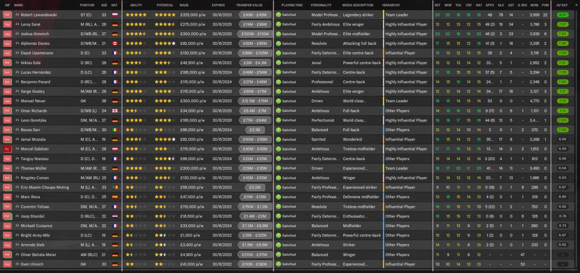Click the Croatian flag in Josip Stanišić's row
This screenshot has height=273, width=580.
click(x=115, y=216)
